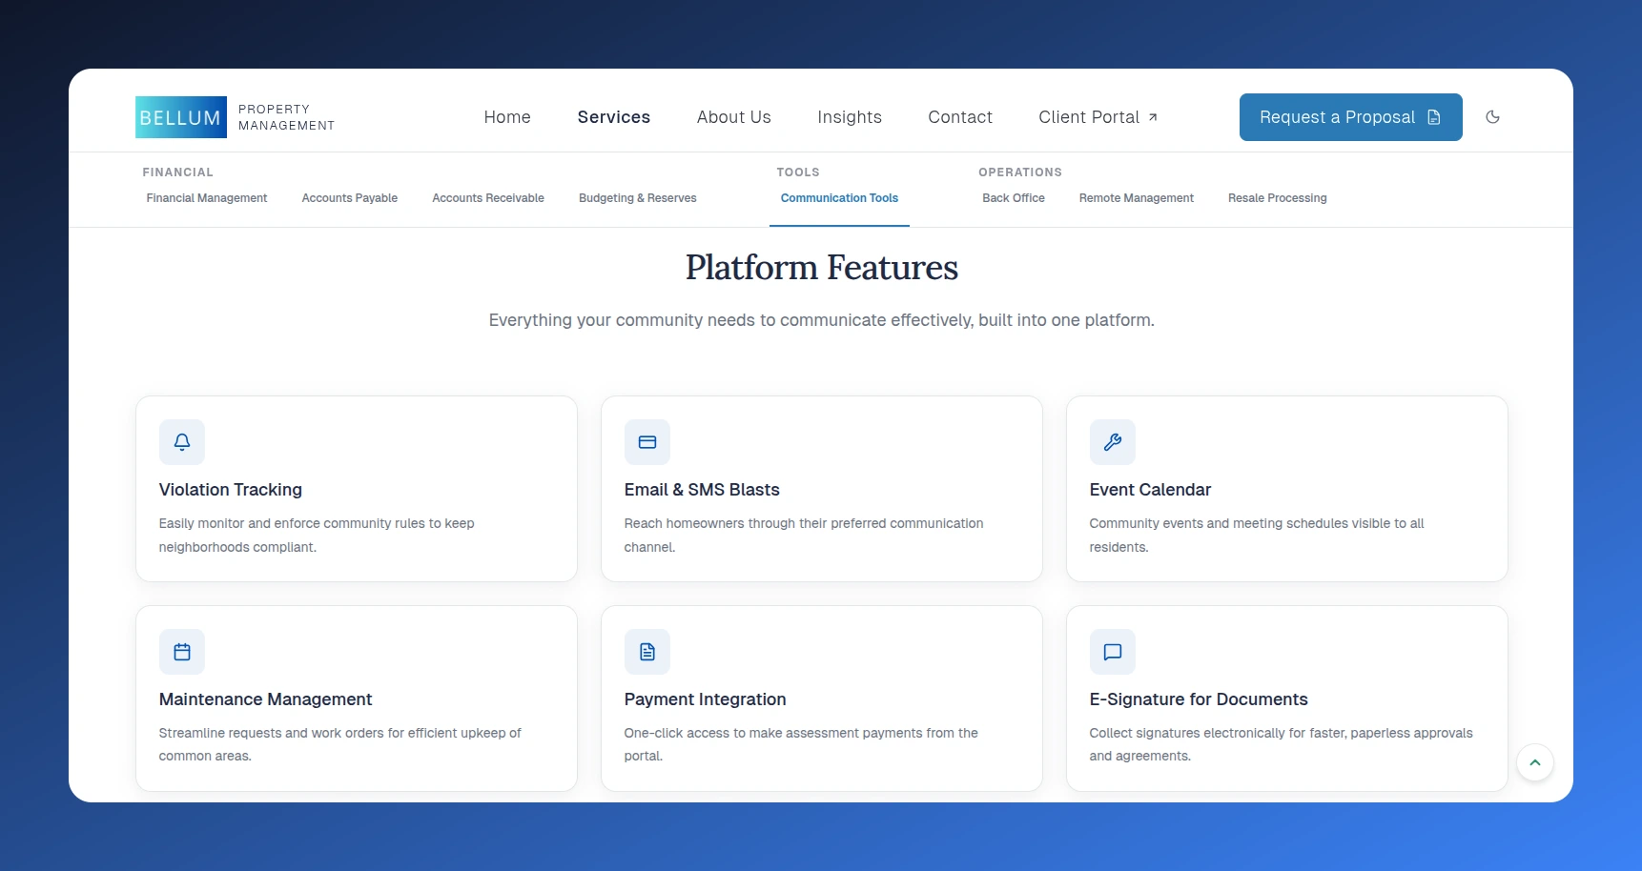Click the scroll-to-top chevron button
Screen dimensions: 1642x871
pyautogui.click(x=1535, y=762)
